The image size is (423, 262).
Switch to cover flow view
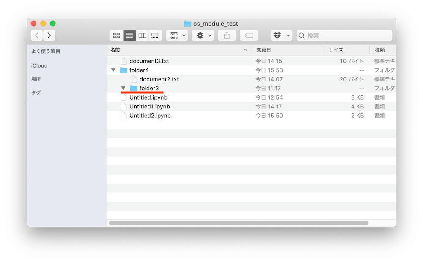tap(155, 35)
